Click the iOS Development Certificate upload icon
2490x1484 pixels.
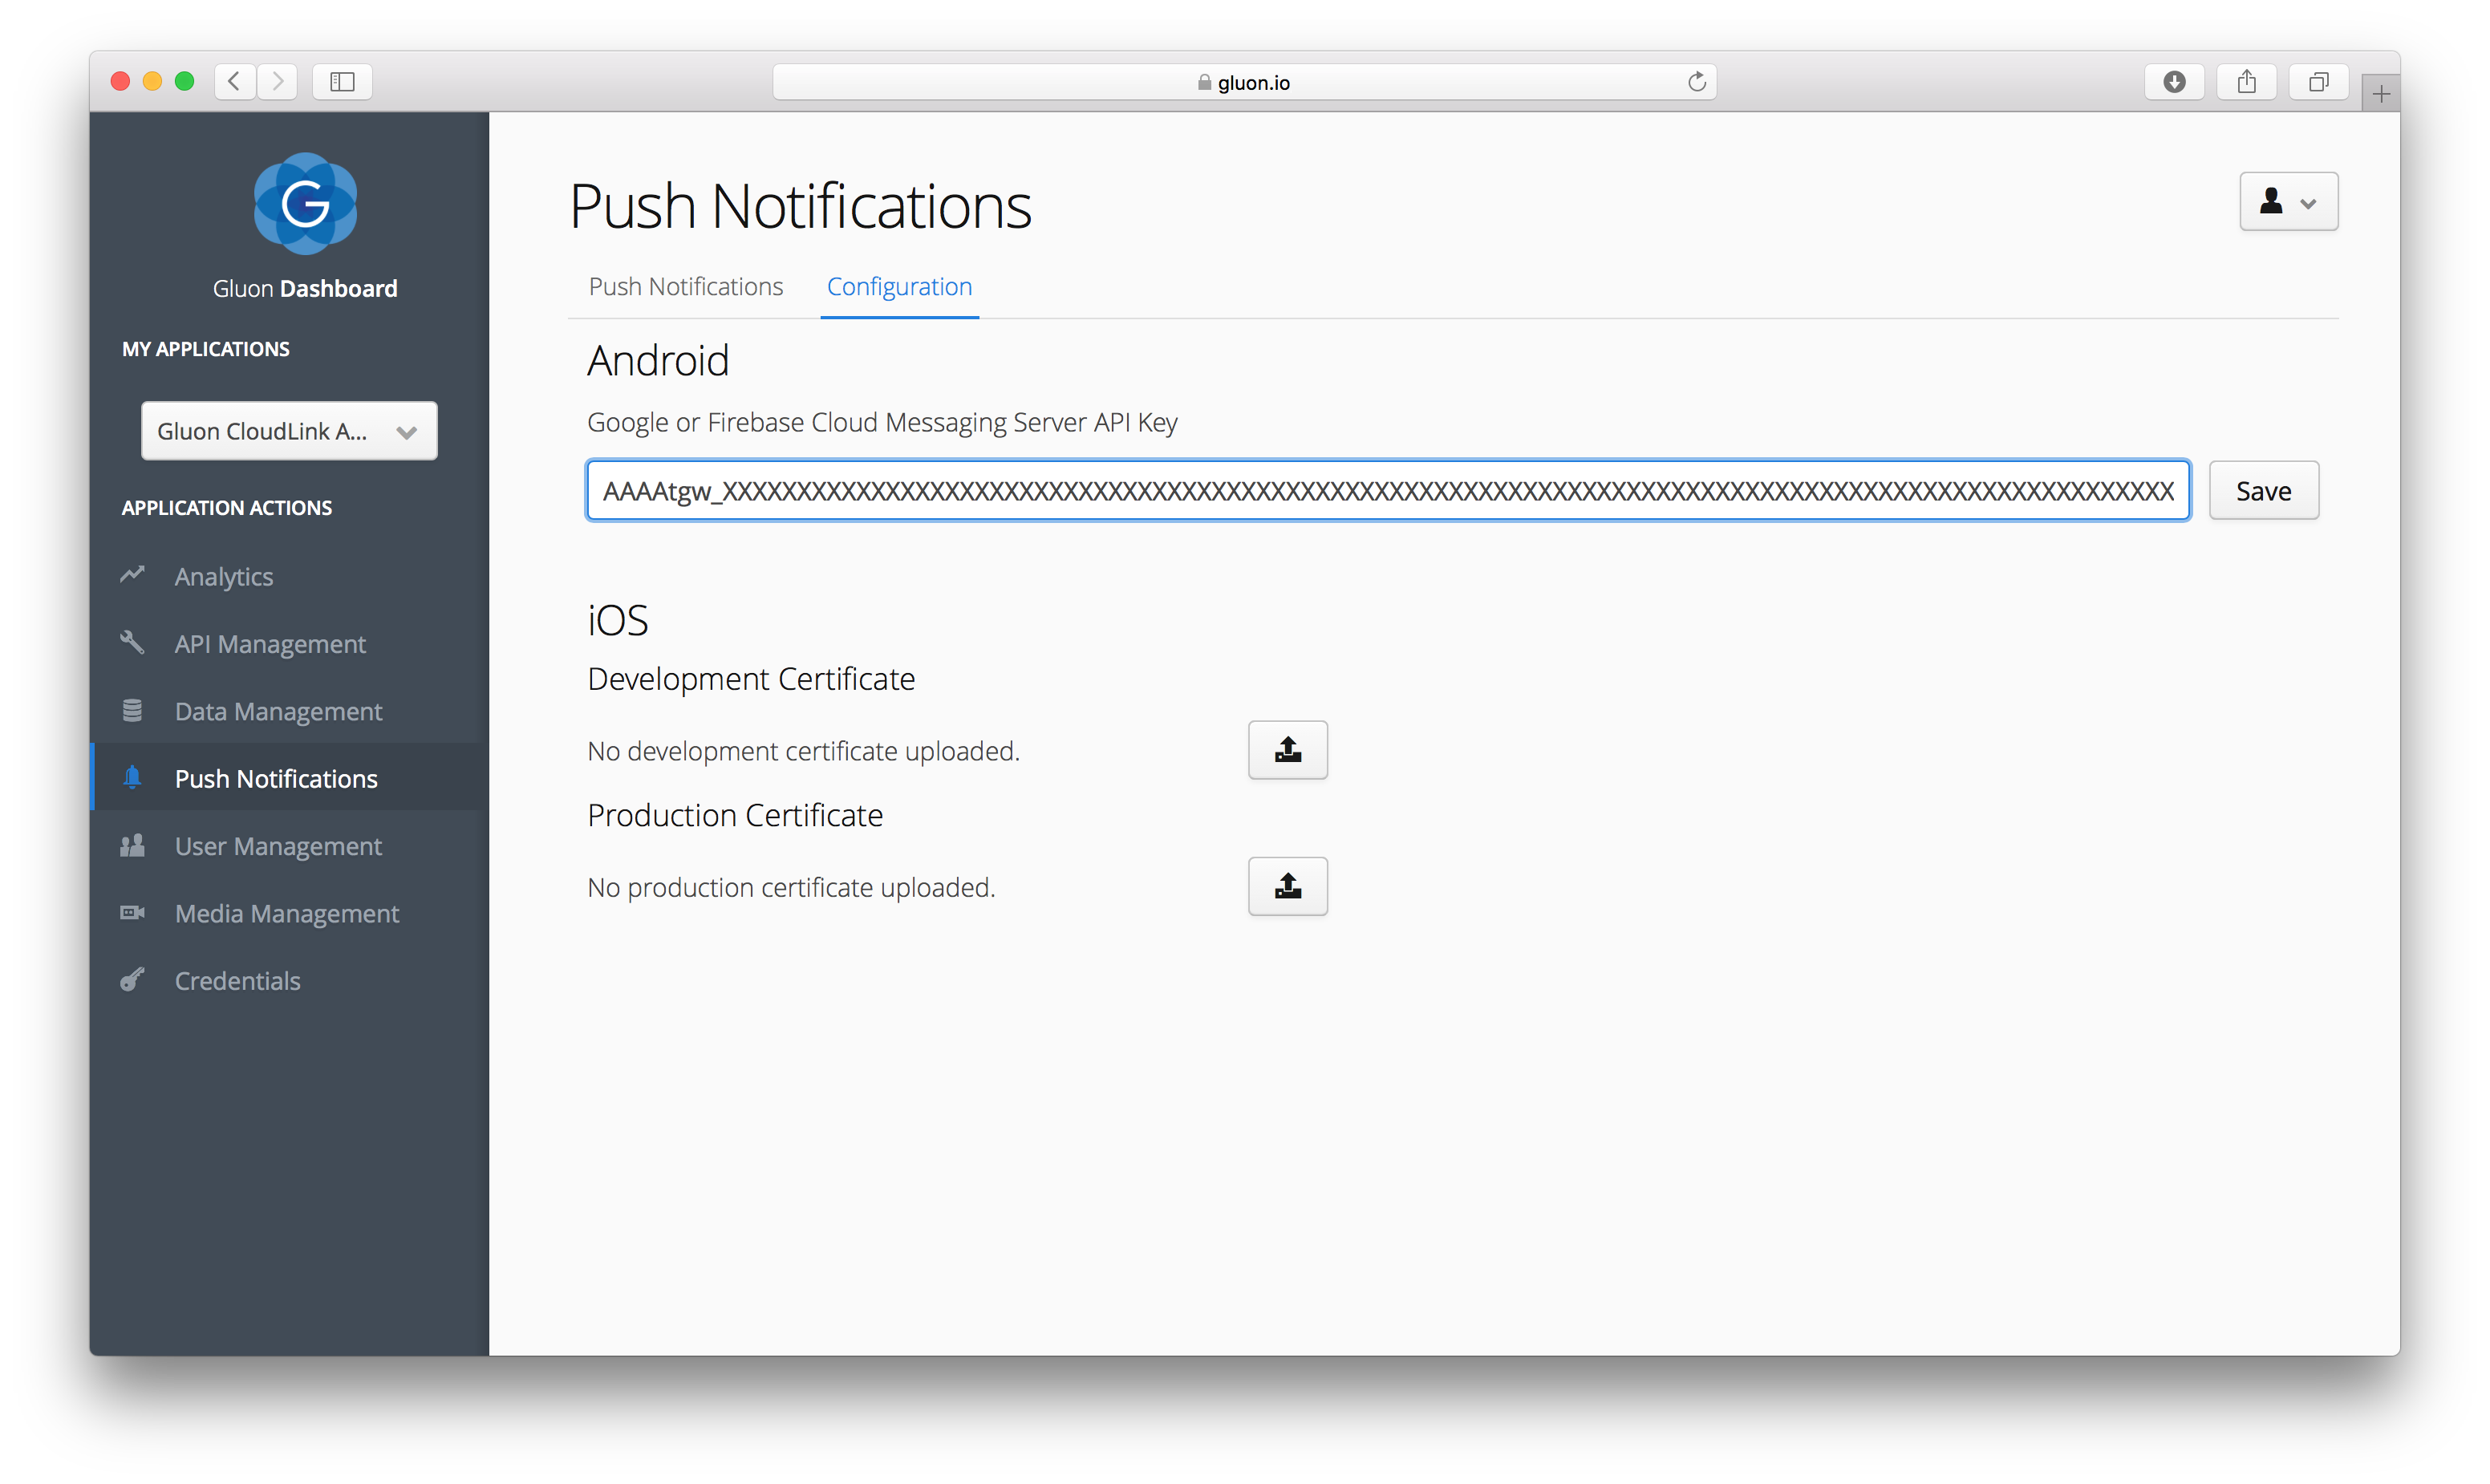coord(1289,751)
